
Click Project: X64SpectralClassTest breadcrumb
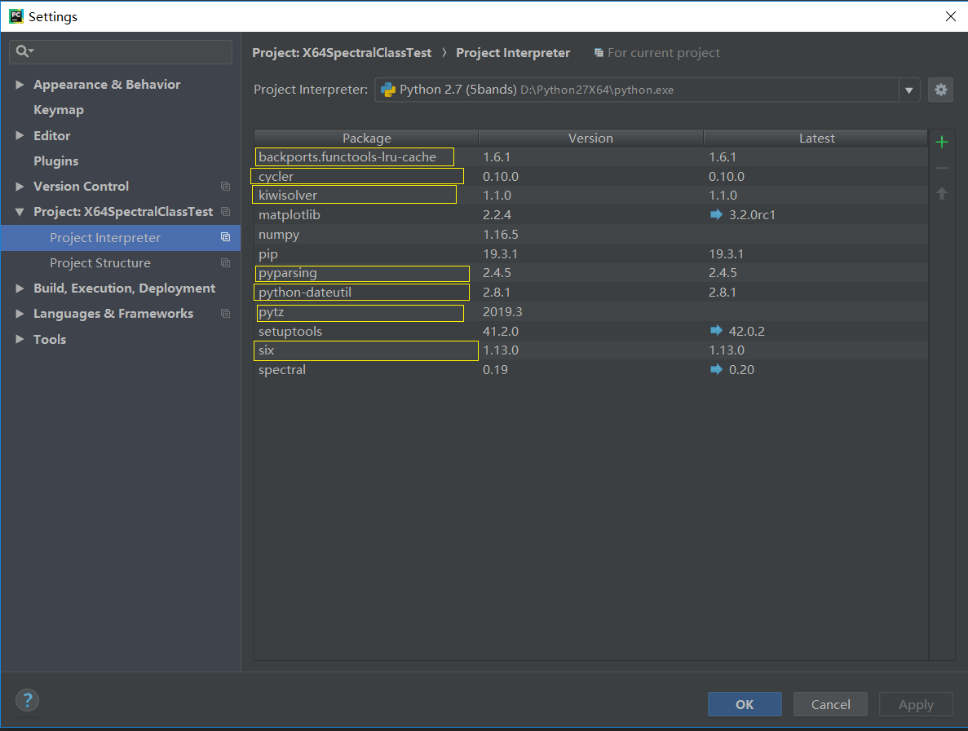click(342, 53)
